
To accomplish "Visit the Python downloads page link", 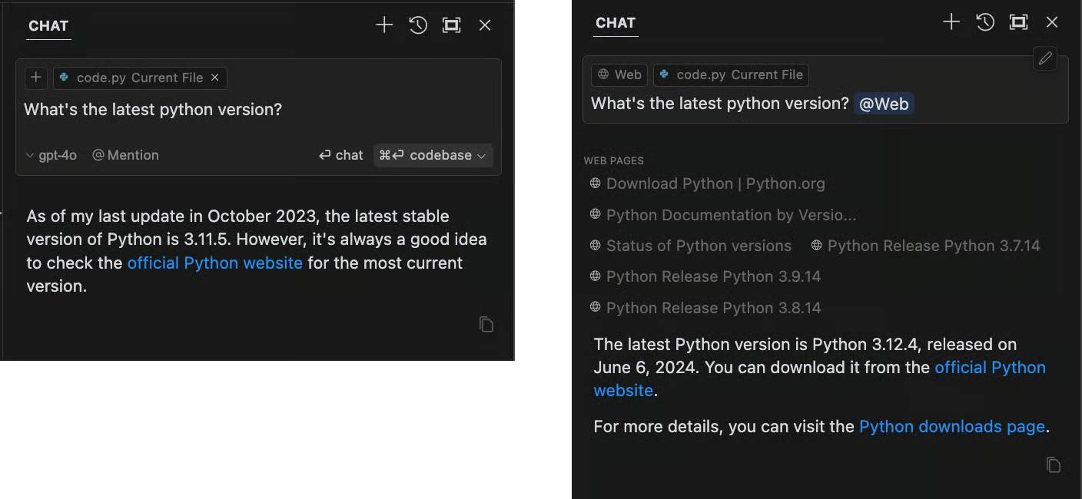I will tap(951, 426).
